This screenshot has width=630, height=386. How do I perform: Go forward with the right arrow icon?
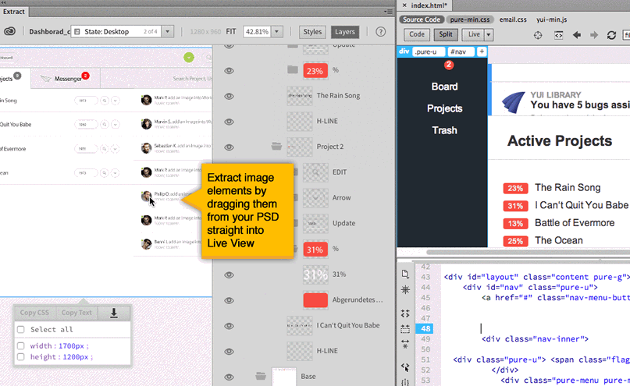[594, 35]
